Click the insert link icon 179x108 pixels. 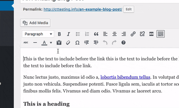tap(133, 34)
